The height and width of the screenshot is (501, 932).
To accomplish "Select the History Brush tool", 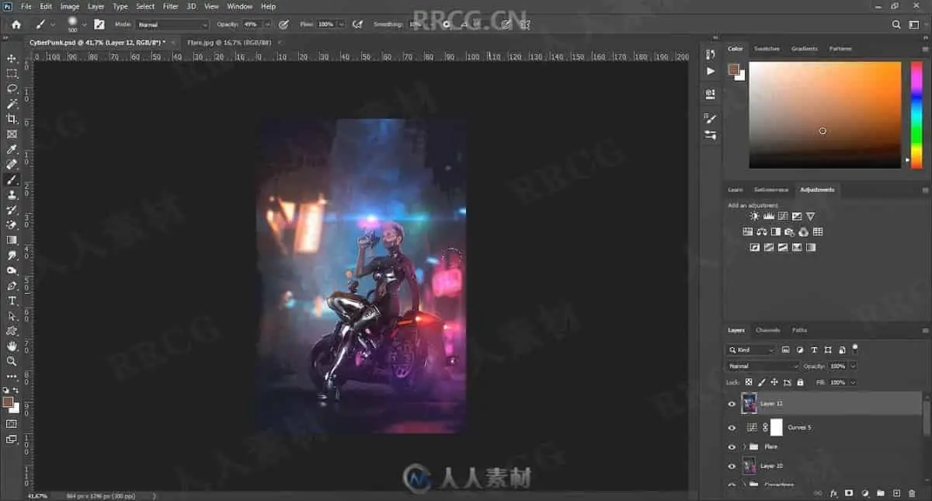I will pos(12,210).
